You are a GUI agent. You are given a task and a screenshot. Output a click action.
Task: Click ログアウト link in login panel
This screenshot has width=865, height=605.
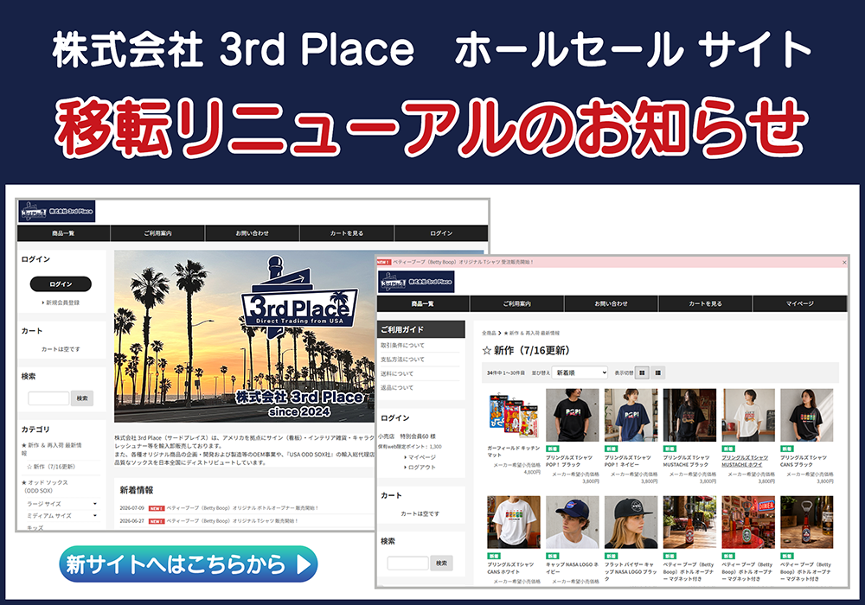point(421,468)
